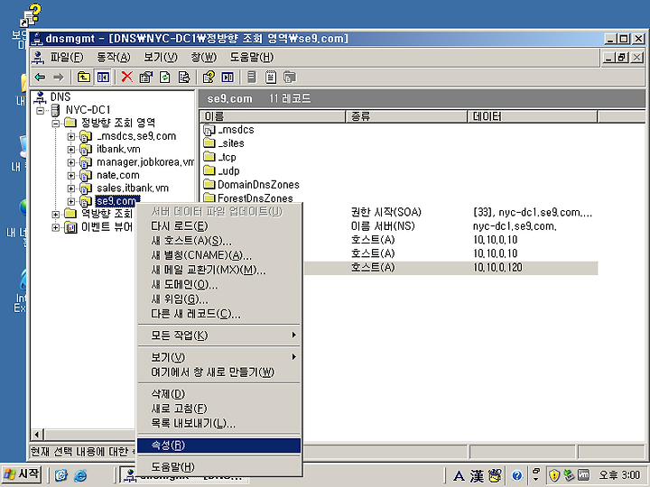Screen dimensions: 650x487
Task: Click the 漢 Hanja conversion icon in taskbar
Action: (x=477, y=476)
